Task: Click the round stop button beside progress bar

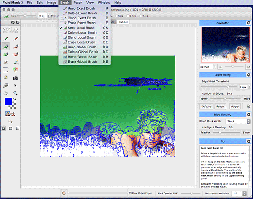Action: pyautogui.click(x=64, y=193)
